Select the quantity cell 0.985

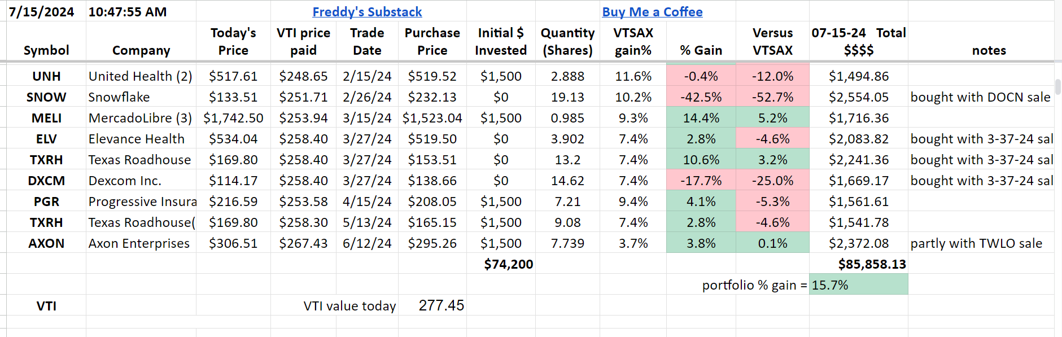click(567, 118)
